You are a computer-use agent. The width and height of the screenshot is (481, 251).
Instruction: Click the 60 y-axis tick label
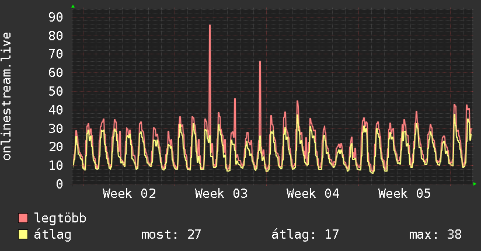pyautogui.click(x=55, y=72)
